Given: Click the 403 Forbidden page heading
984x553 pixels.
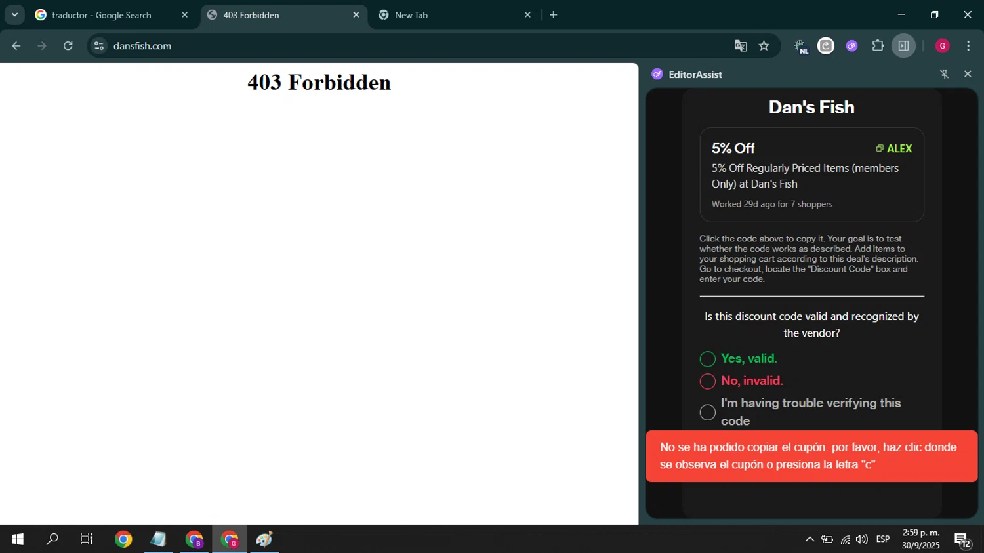Looking at the screenshot, I should [x=319, y=83].
